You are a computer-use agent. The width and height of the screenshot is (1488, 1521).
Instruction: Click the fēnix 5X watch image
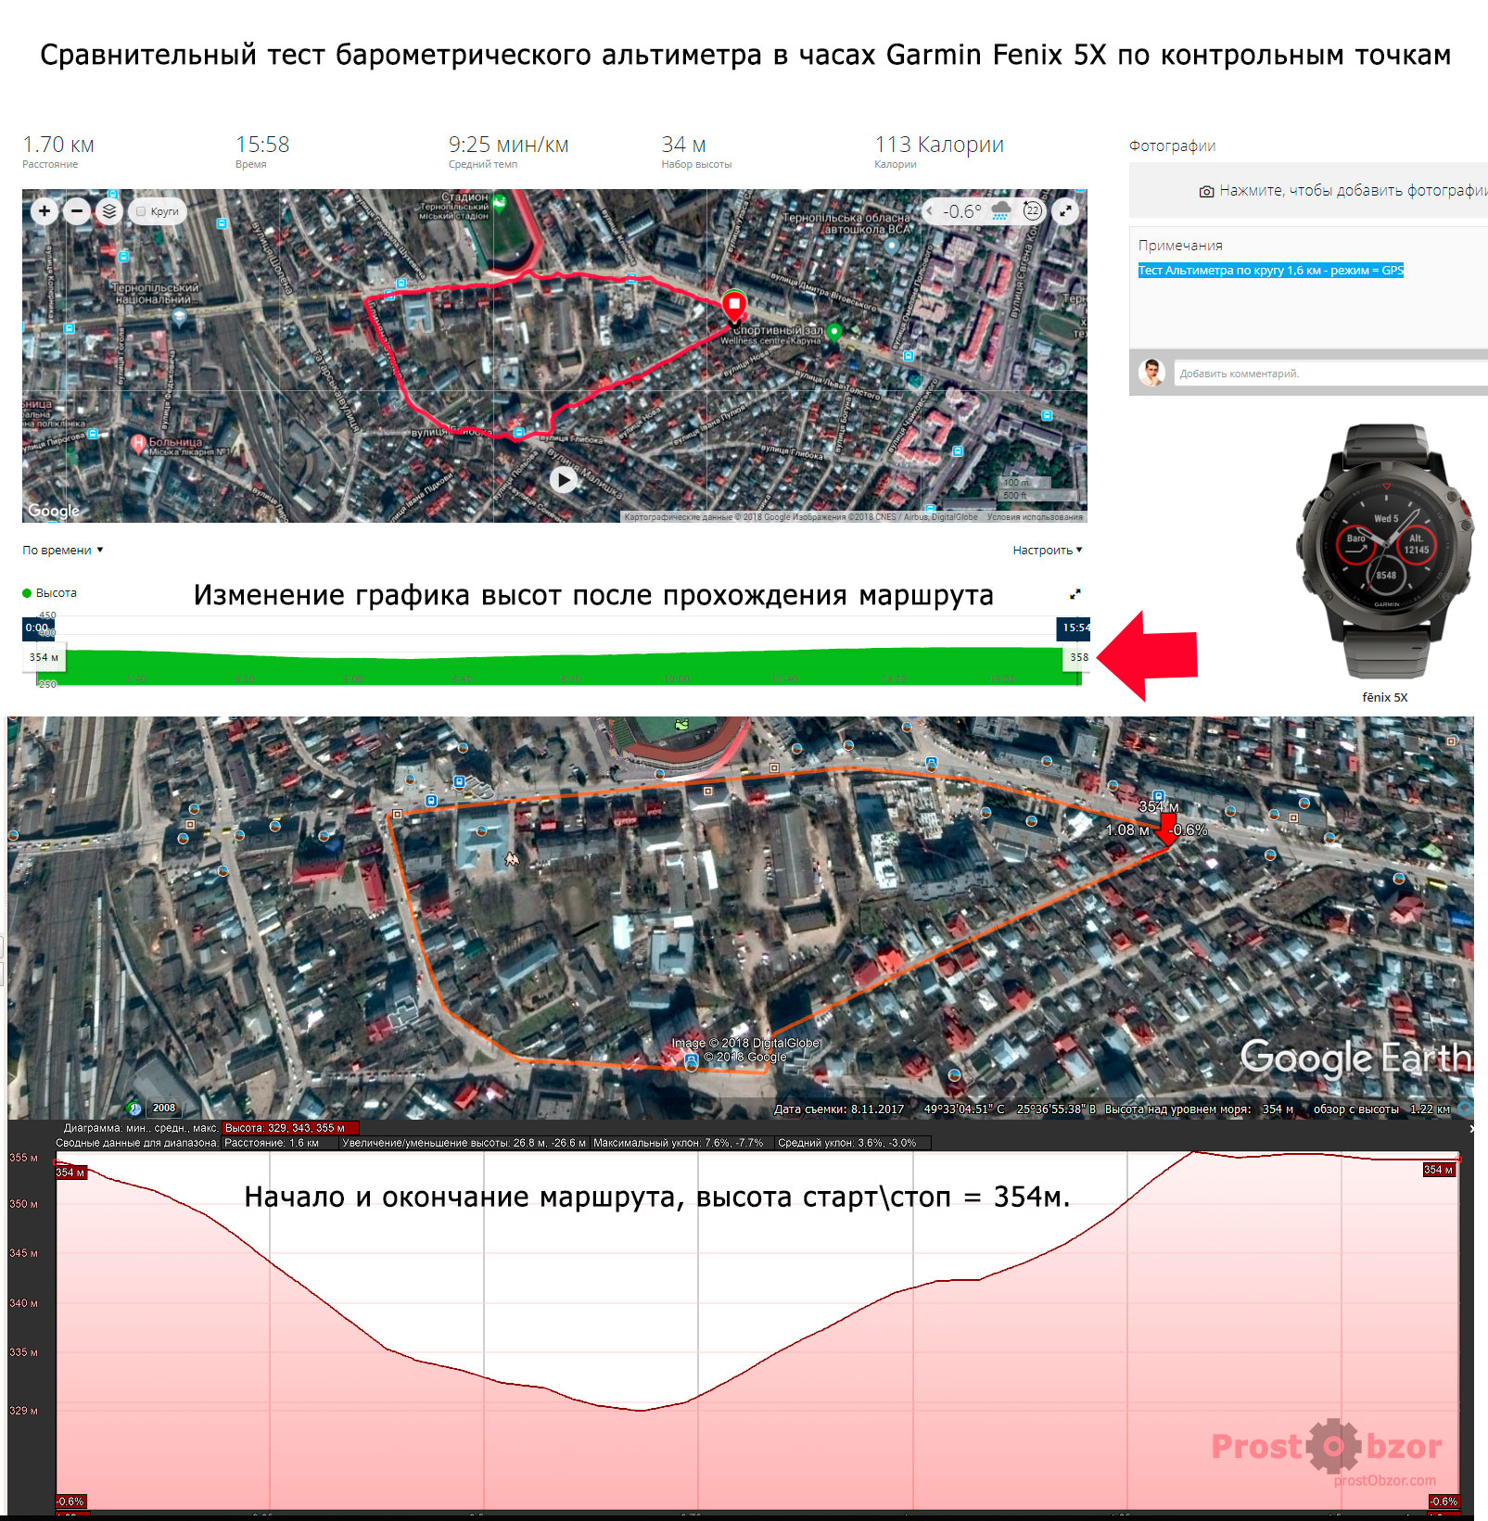(1384, 551)
